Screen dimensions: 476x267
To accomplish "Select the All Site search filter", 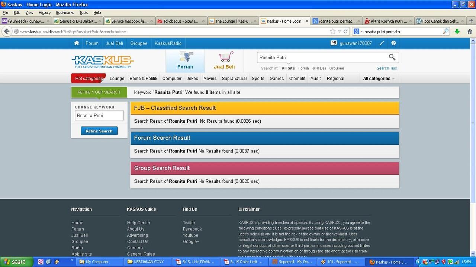I will 288,68.
